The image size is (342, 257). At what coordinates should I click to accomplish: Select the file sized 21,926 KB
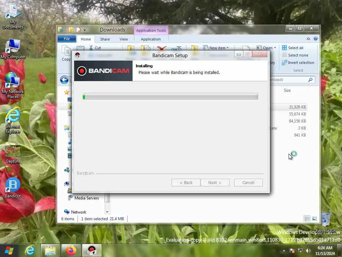pyautogui.click(x=297, y=107)
